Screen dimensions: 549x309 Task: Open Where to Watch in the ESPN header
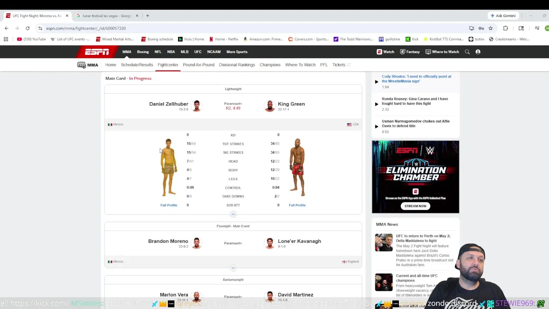tap(442, 52)
